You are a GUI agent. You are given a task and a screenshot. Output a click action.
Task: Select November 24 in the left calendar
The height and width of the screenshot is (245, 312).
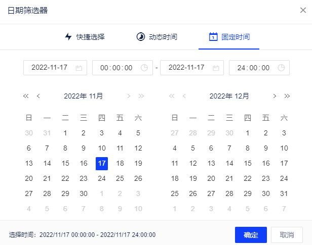coord(102,178)
